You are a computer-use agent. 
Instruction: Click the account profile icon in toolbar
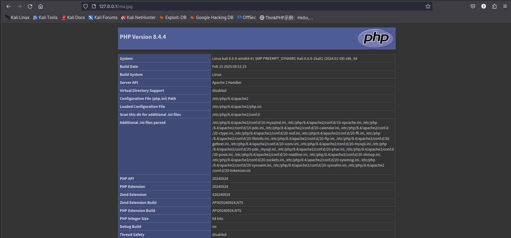[484, 6]
